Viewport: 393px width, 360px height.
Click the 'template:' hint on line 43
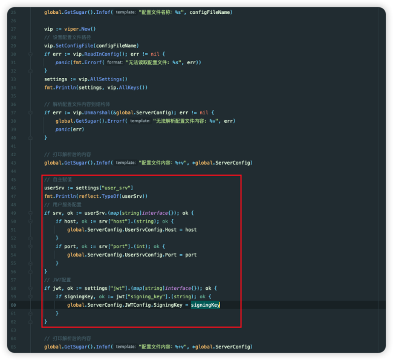126,163
